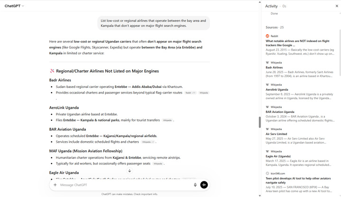The width and height of the screenshot is (341, 197).
Task: Open the BAR Aviation Uganda source link
Action: (x=280, y=112)
